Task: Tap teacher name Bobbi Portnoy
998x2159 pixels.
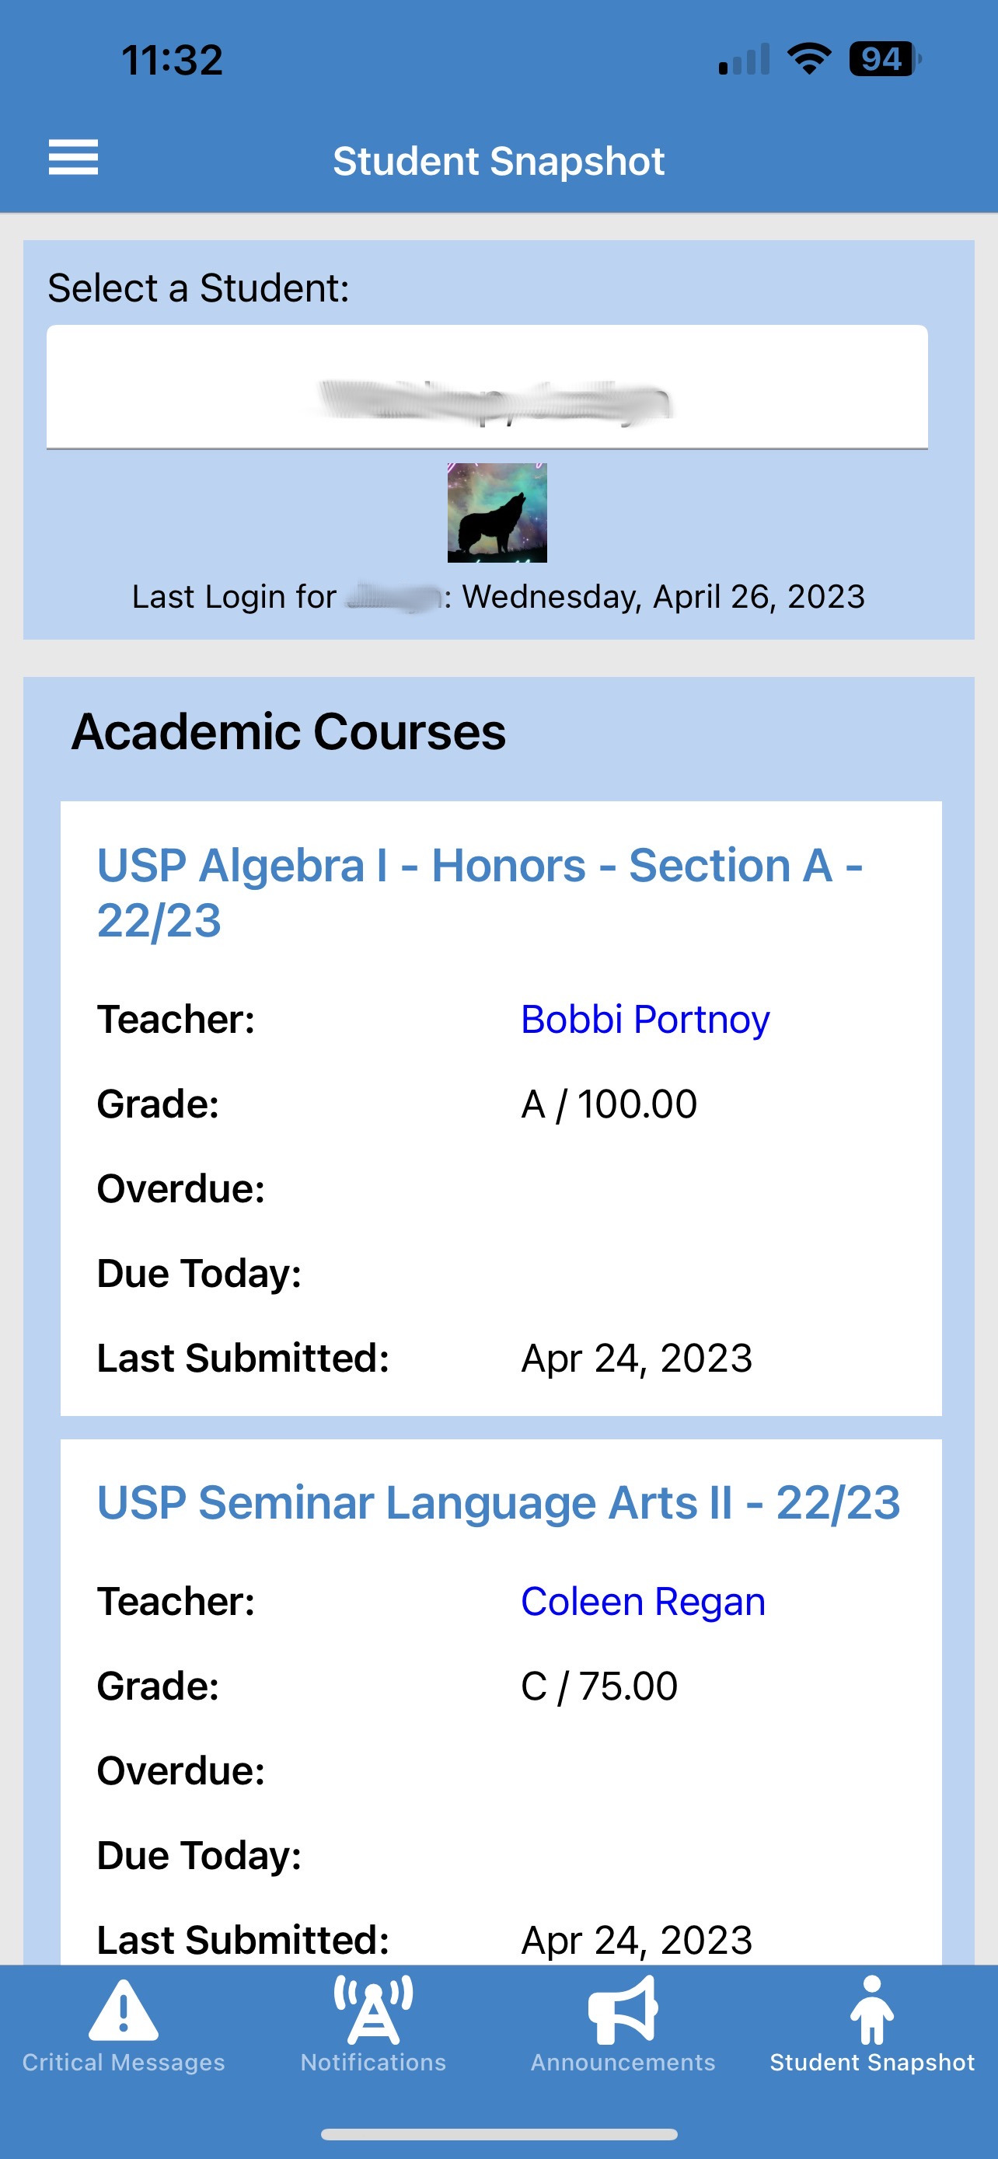Action: 644,1020
